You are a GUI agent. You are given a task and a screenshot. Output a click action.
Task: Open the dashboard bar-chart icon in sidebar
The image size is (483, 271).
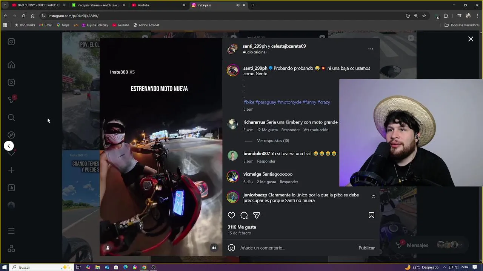point(11,188)
